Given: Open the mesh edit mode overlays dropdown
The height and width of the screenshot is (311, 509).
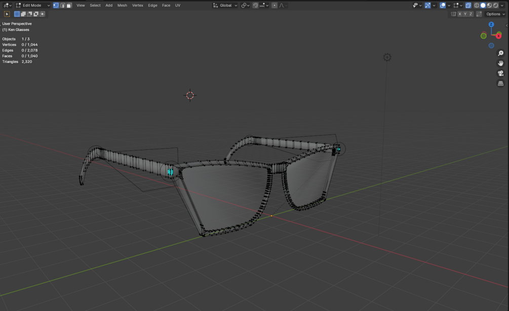Looking at the screenshot, I should coord(458,5).
